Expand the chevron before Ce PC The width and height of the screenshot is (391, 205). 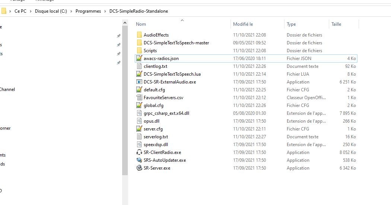pyautogui.click(x=10, y=11)
